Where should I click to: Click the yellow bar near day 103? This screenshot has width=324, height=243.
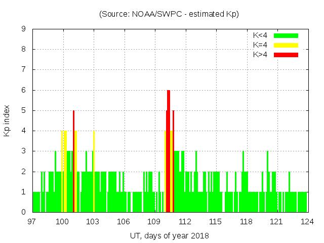tap(94, 172)
